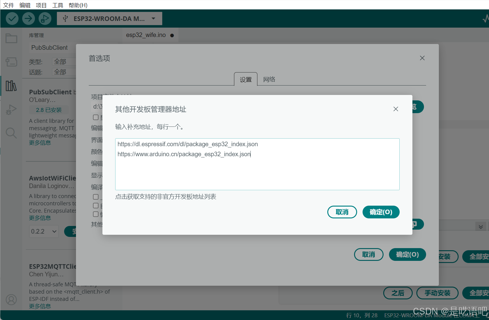The image size is (489, 320).
Task: Confirm with the 确定(O) button in the dialog
Action: pyautogui.click(x=381, y=212)
